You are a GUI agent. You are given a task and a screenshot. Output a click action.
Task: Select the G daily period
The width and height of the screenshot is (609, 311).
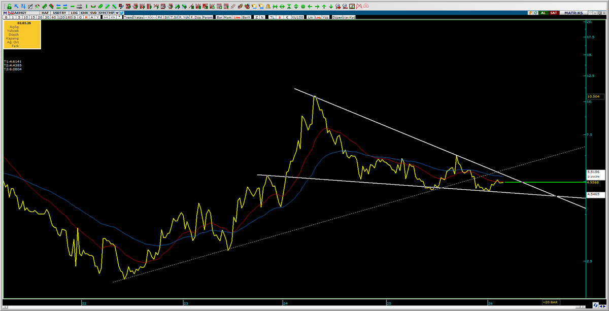(x=80, y=17)
